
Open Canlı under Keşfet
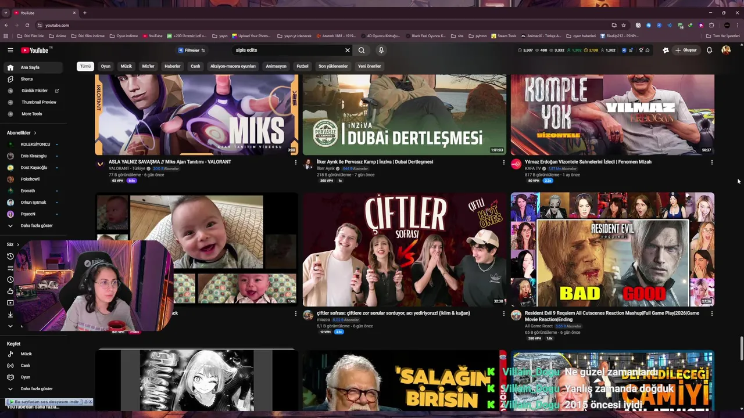point(25,366)
